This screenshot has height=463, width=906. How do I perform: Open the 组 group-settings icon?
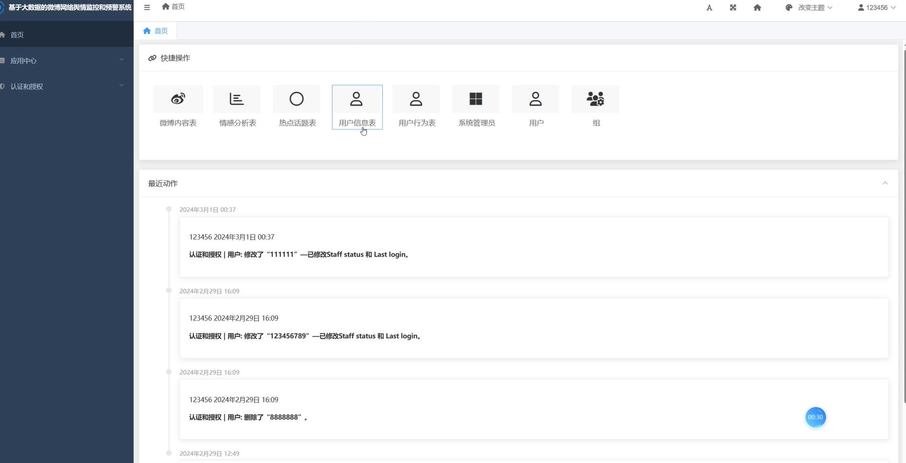(x=595, y=99)
